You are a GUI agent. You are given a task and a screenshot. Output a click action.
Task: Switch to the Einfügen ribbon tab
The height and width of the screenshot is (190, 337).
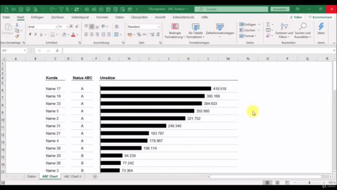coord(37,17)
